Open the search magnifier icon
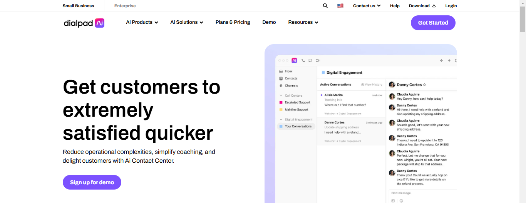 pyautogui.click(x=325, y=6)
